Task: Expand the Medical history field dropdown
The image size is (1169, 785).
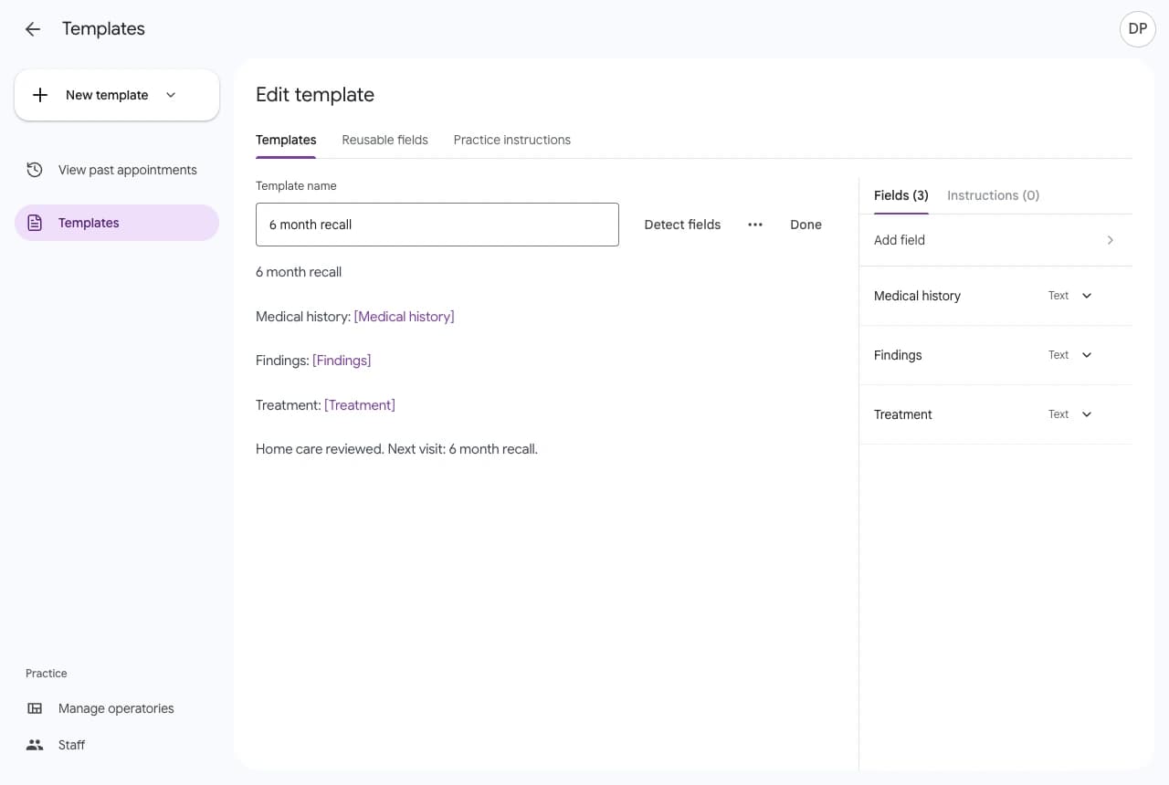Action: 1087,296
